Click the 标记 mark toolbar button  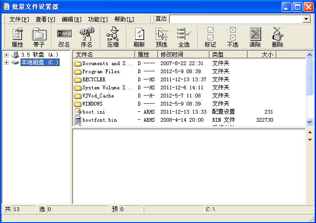(x=211, y=38)
